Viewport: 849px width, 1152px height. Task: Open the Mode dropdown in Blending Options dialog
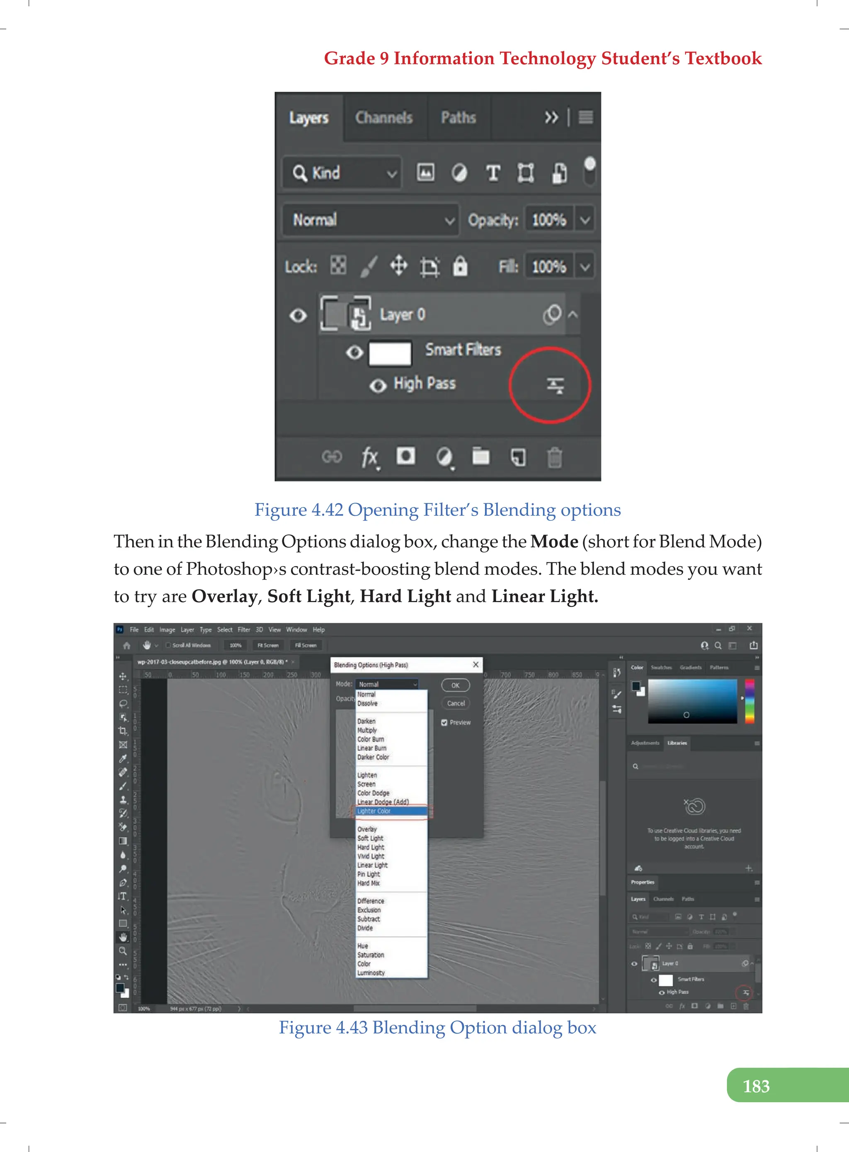point(388,684)
